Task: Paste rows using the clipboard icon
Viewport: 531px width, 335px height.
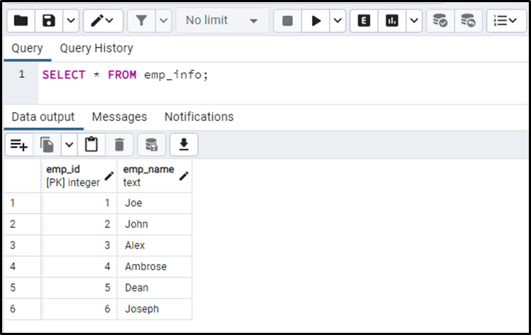Action: pyautogui.click(x=91, y=145)
